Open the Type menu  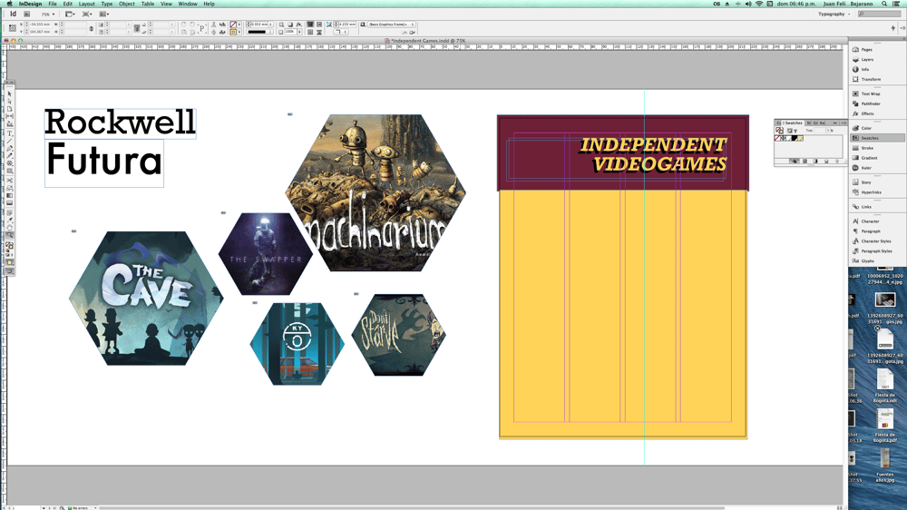pyautogui.click(x=107, y=4)
